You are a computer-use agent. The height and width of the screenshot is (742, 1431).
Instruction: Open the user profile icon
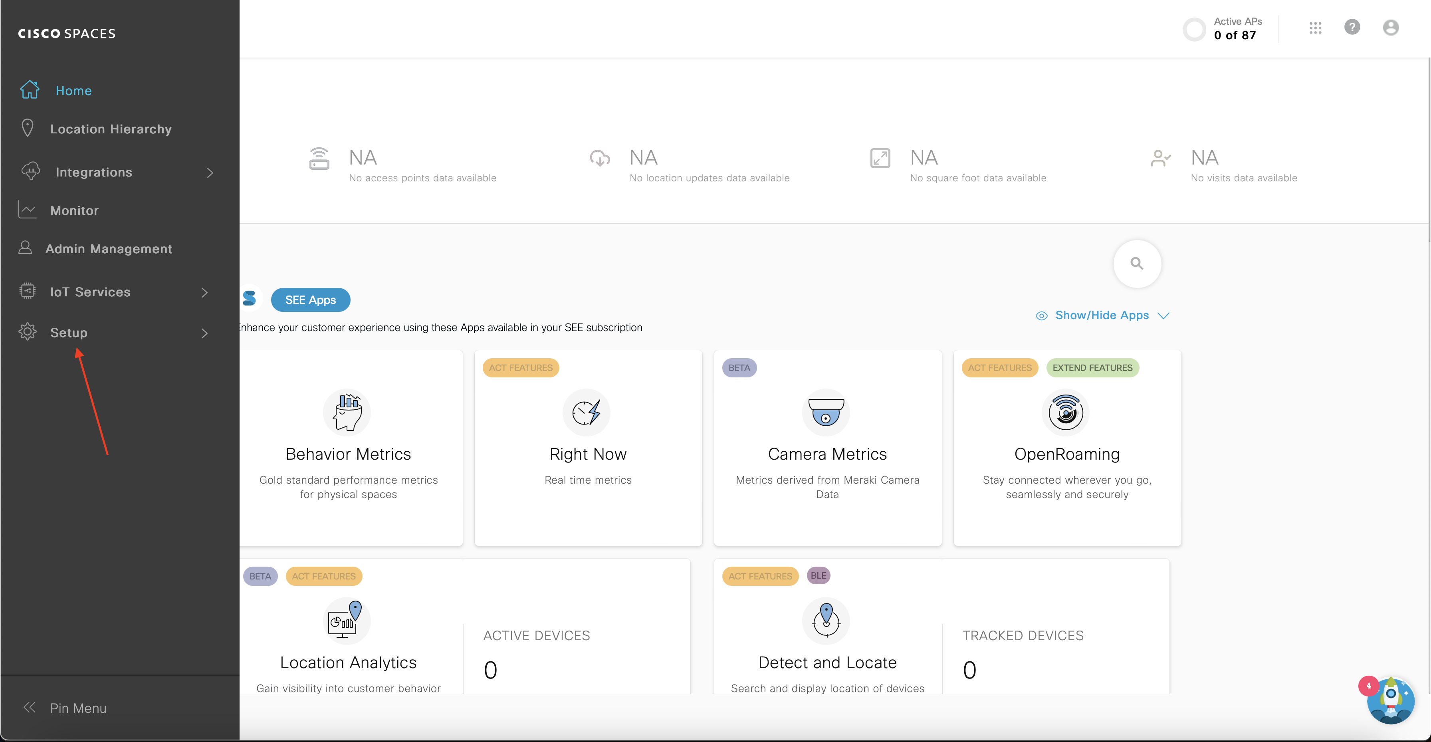1390,27
